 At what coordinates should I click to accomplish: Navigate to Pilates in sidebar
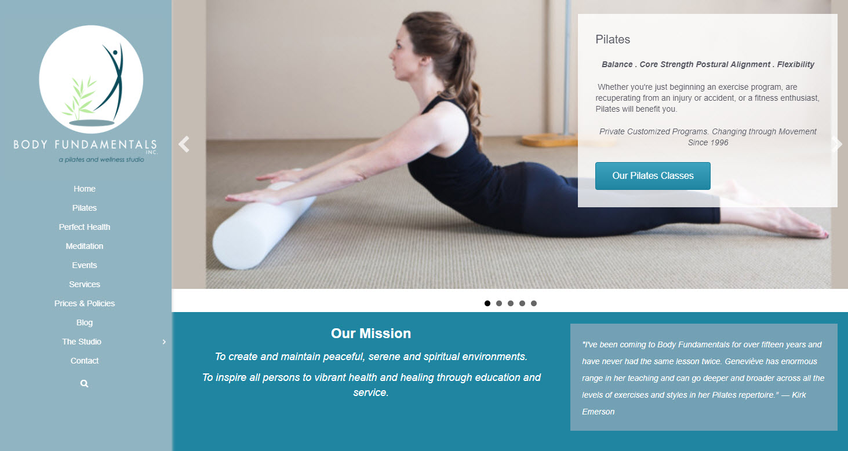(x=85, y=208)
